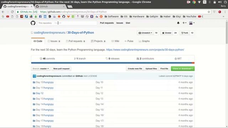Open the repository Pull requests tab
The image size is (228, 128).
coord(76,41)
